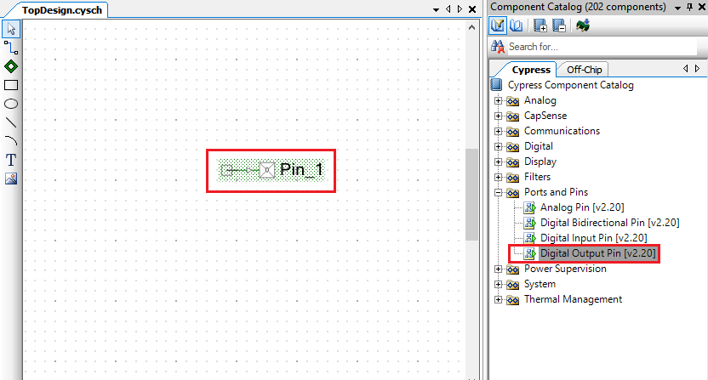Show next catalog tabs arrow
The image size is (708, 380).
click(697, 69)
